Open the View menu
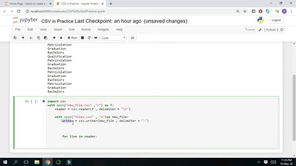The height and width of the screenshot is (166, 296). [43, 30]
